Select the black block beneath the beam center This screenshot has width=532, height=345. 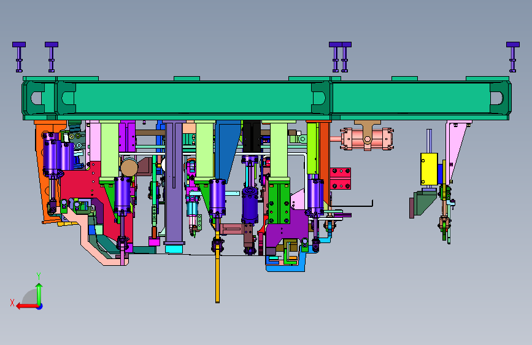tap(252, 137)
